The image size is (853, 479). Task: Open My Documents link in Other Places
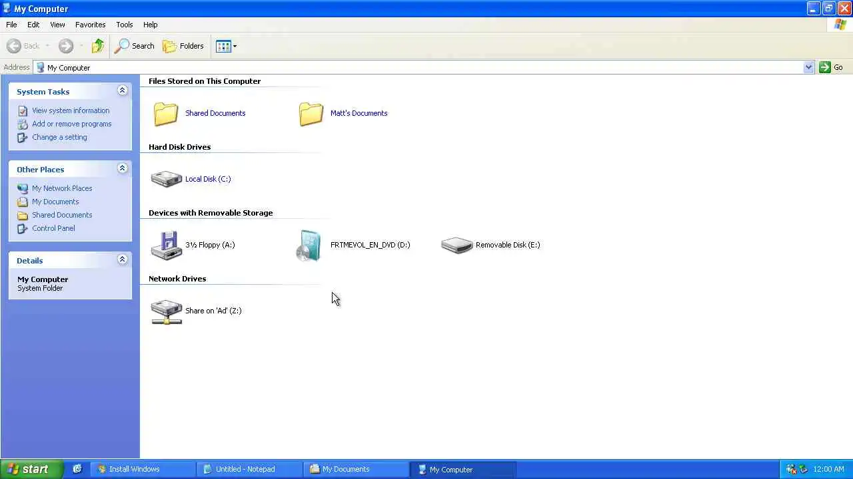coord(55,202)
